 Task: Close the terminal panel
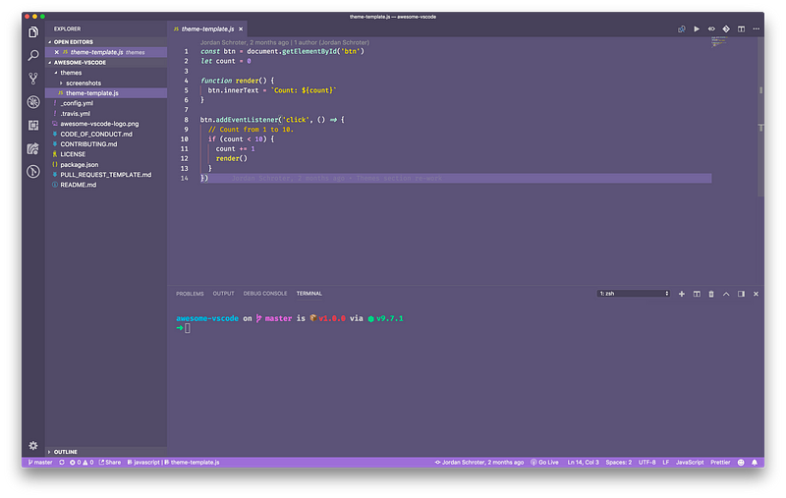click(756, 294)
